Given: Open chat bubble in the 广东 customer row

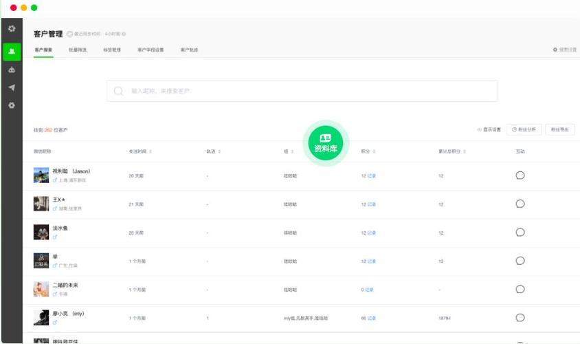Looking at the screenshot, I should [520, 261].
